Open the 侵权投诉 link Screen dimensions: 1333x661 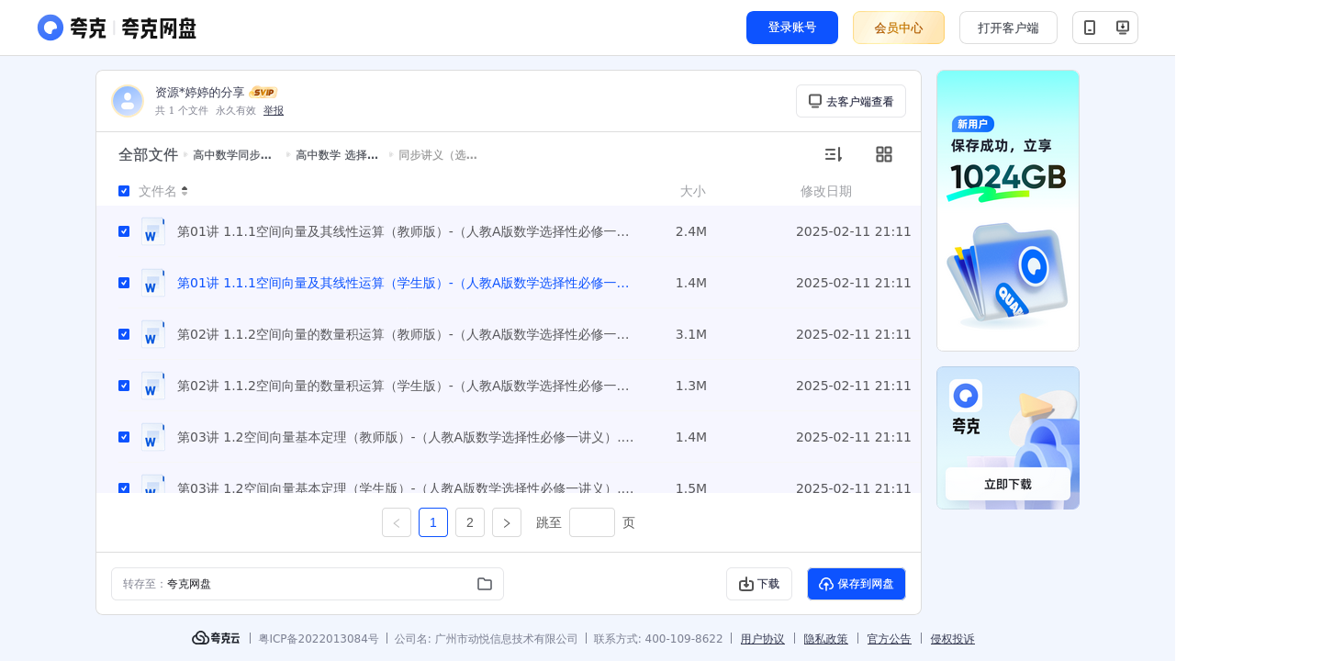(x=953, y=639)
